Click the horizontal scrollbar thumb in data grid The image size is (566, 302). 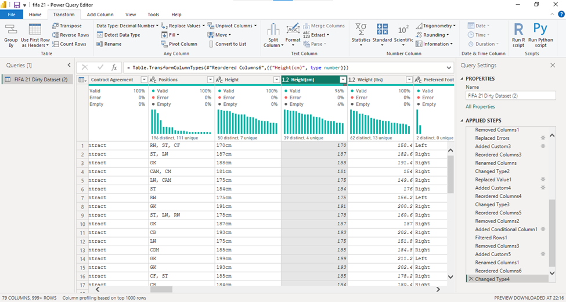(x=161, y=289)
